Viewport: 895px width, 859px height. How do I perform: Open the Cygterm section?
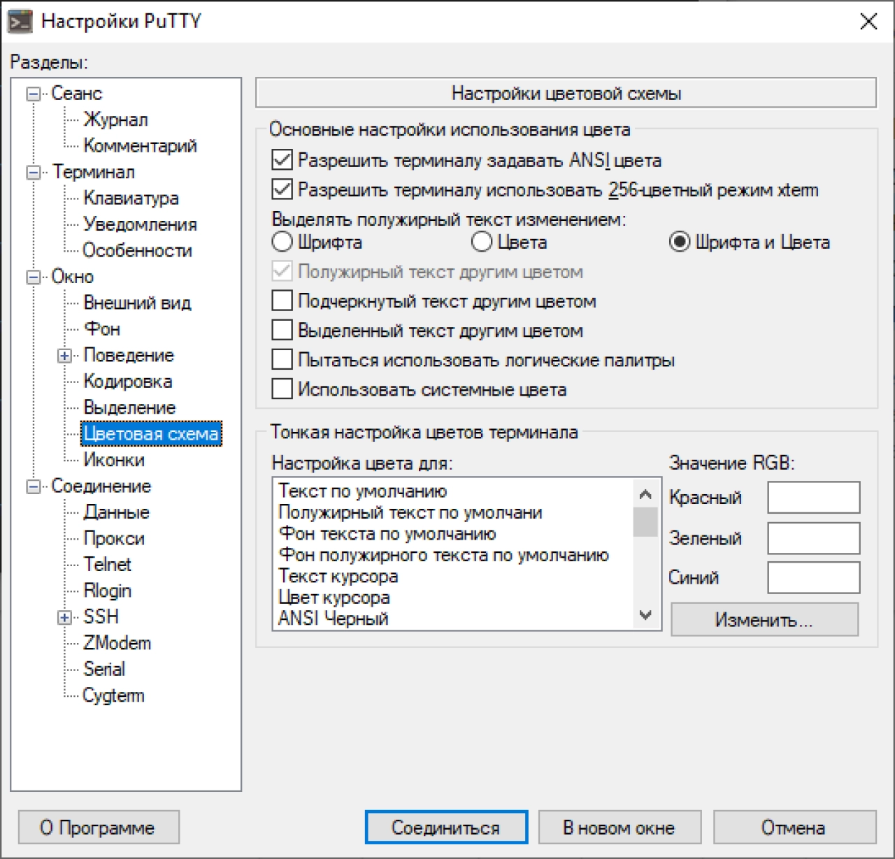(113, 695)
